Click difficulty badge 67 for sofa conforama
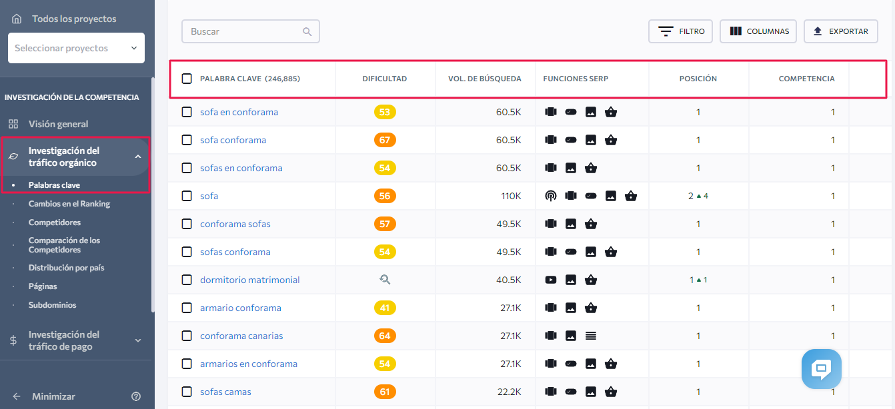 385,140
